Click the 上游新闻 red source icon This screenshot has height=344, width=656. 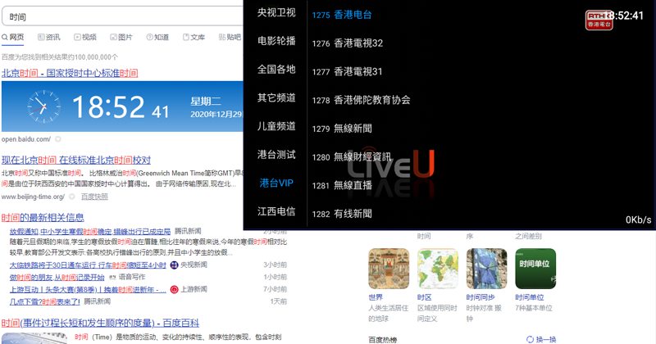tap(174, 289)
